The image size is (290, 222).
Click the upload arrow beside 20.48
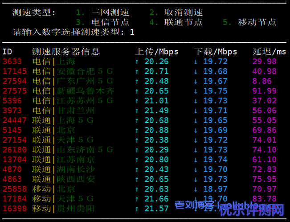[137, 81]
